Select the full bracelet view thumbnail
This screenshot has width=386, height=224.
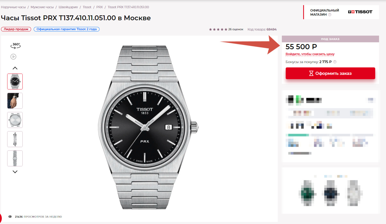point(15,158)
